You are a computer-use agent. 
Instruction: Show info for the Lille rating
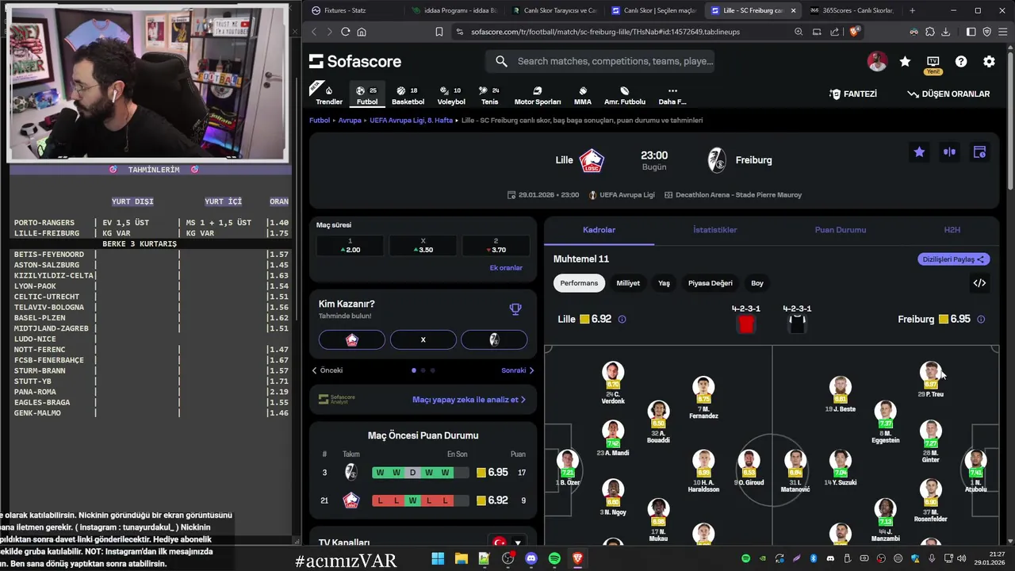pyautogui.click(x=622, y=320)
